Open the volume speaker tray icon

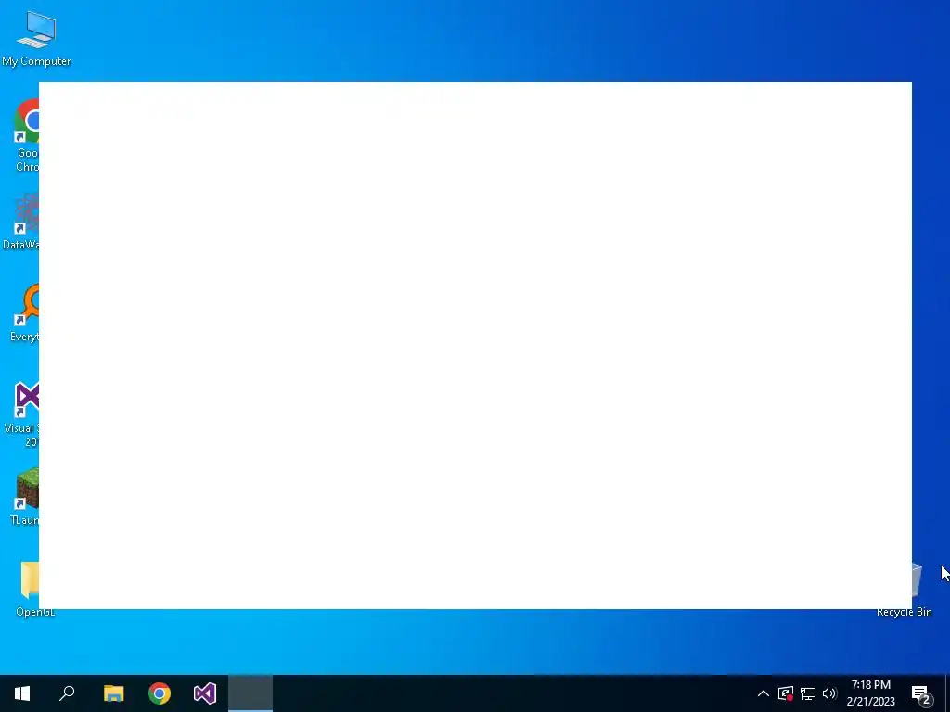(x=829, y=693)
